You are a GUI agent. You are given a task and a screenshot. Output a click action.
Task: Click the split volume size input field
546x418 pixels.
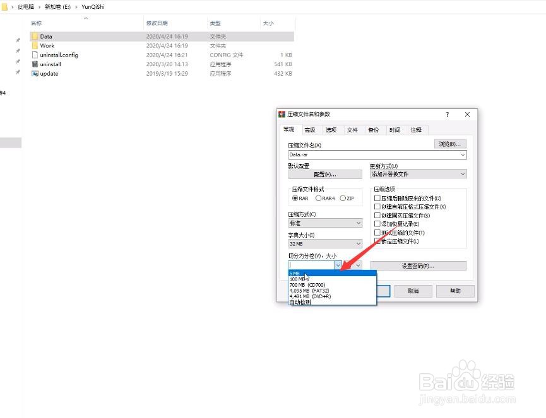312,265
